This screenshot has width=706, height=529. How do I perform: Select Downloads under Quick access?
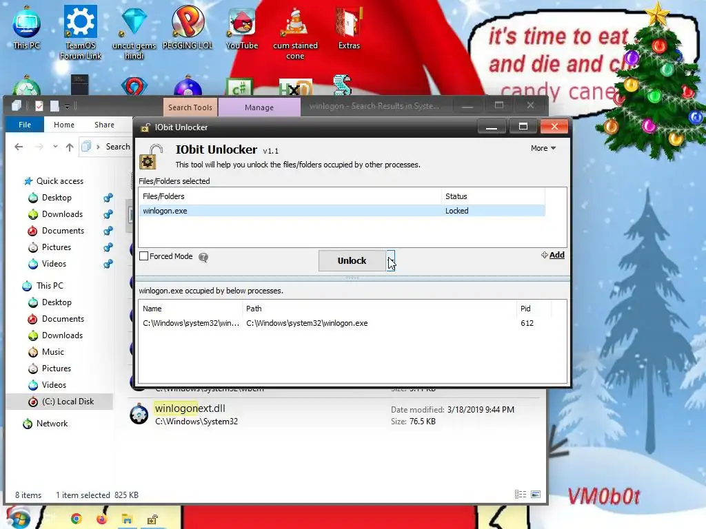[x=56, y=214]
